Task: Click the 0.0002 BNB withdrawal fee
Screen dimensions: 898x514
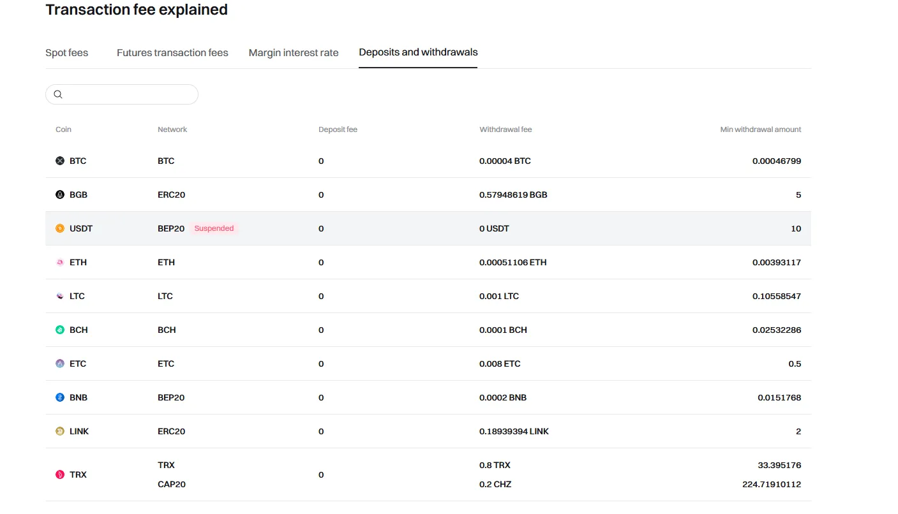Action: click(503, 397)
